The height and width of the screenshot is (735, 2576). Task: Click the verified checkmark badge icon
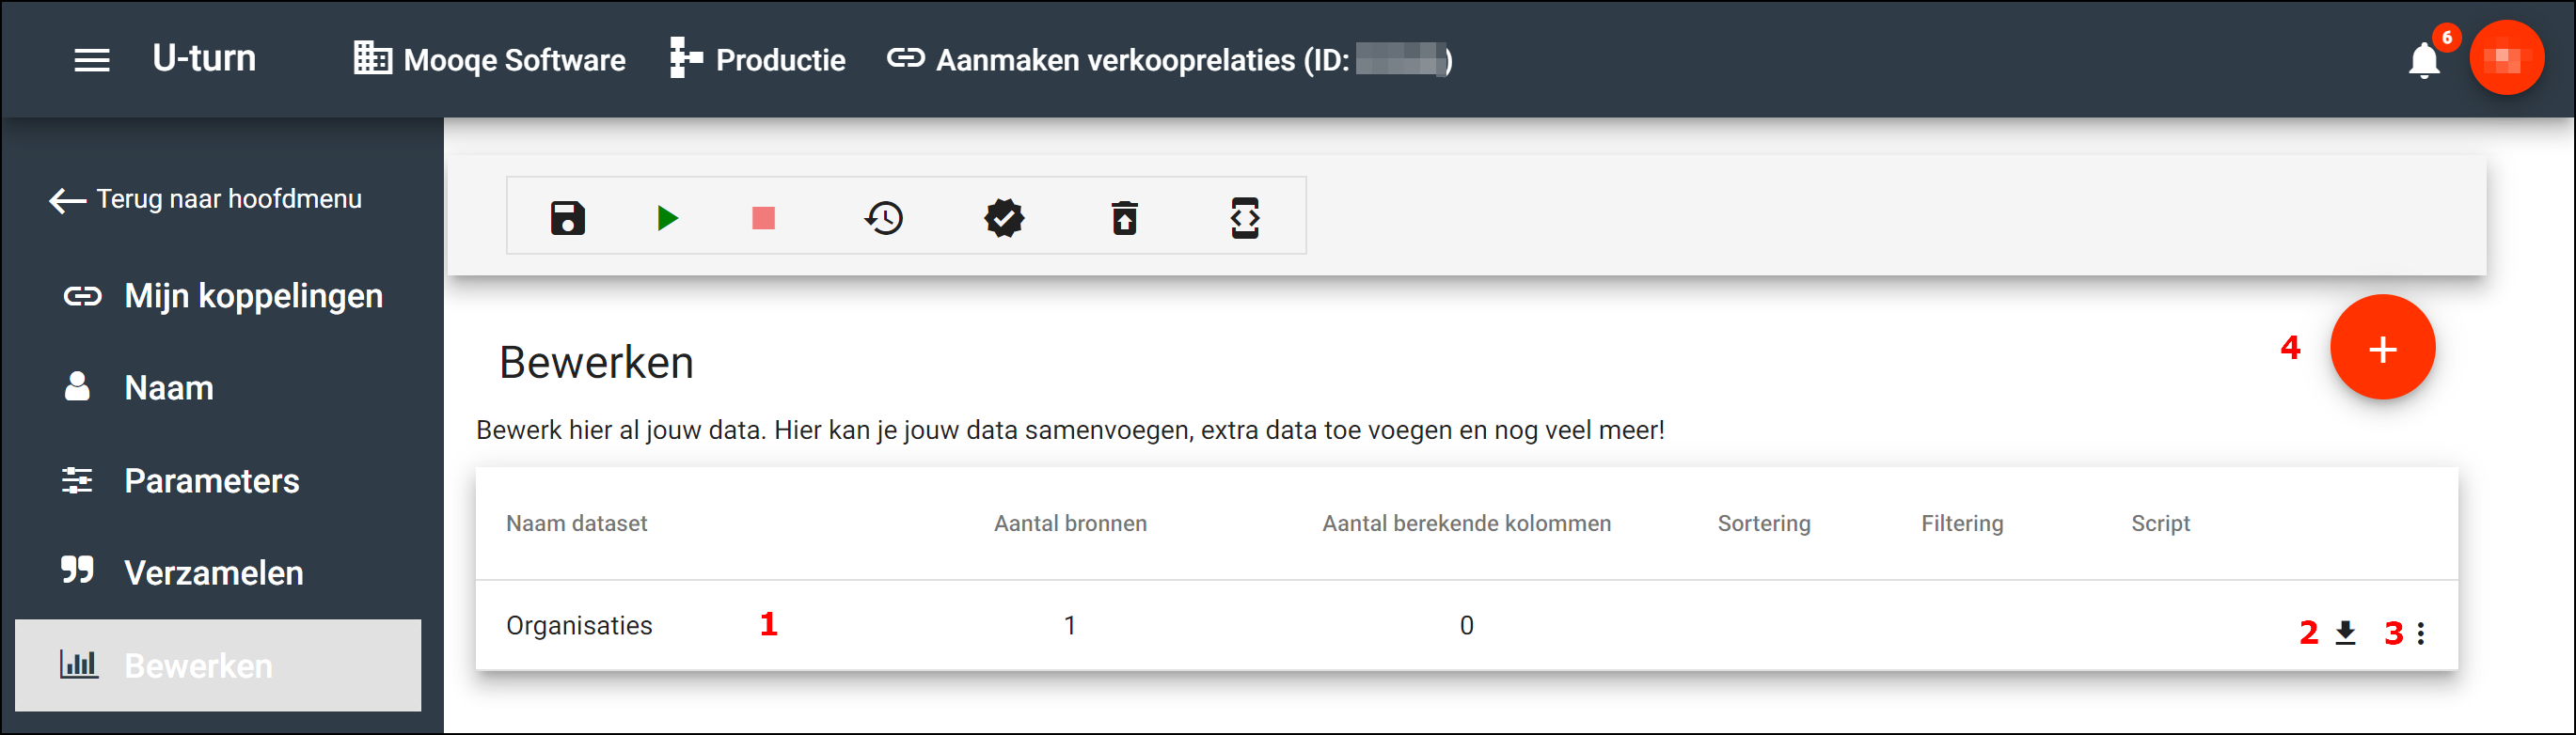click(x=1004, y=218)
